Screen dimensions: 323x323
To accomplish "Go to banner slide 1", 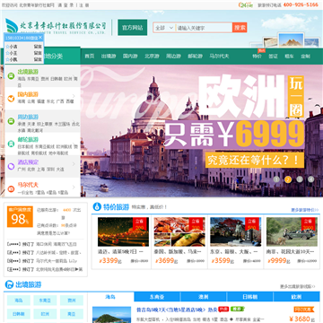I will pos(276,179).
